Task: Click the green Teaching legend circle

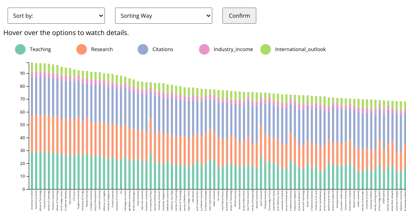Action: pos(20,49)
